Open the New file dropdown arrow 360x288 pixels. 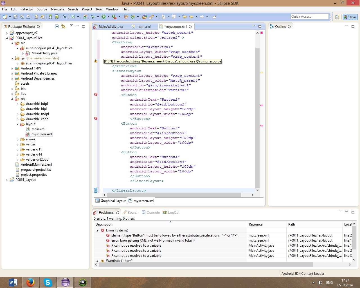[10, 17]
